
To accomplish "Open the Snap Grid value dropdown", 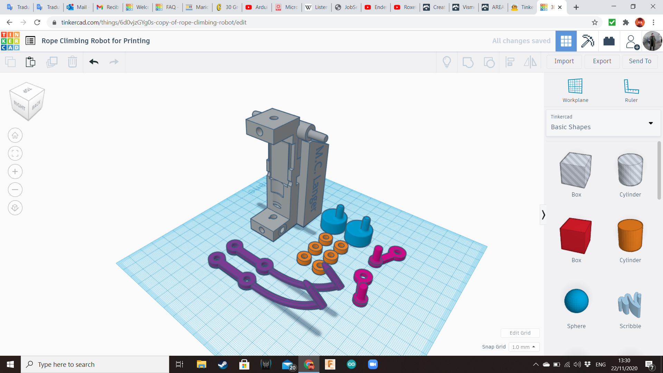I will click(x=524, y=347).
